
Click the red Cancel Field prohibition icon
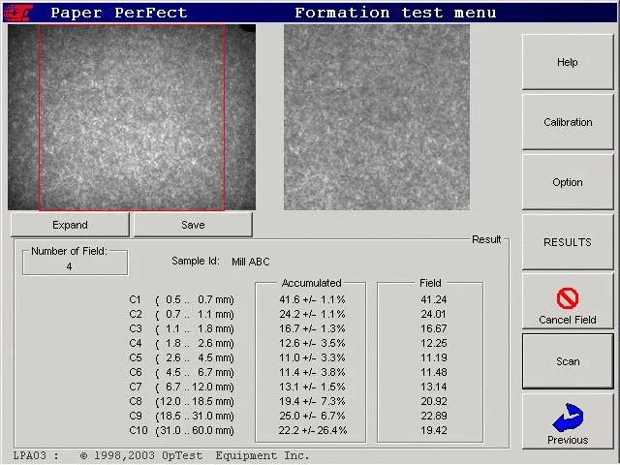tap(568, 298)
